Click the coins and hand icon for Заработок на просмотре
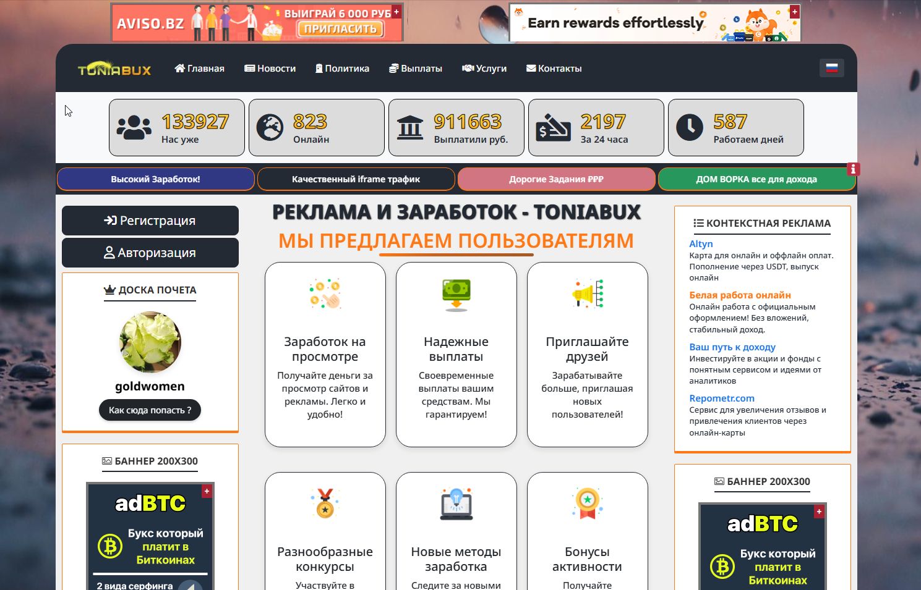921x590 pixels. coord(325,293)
